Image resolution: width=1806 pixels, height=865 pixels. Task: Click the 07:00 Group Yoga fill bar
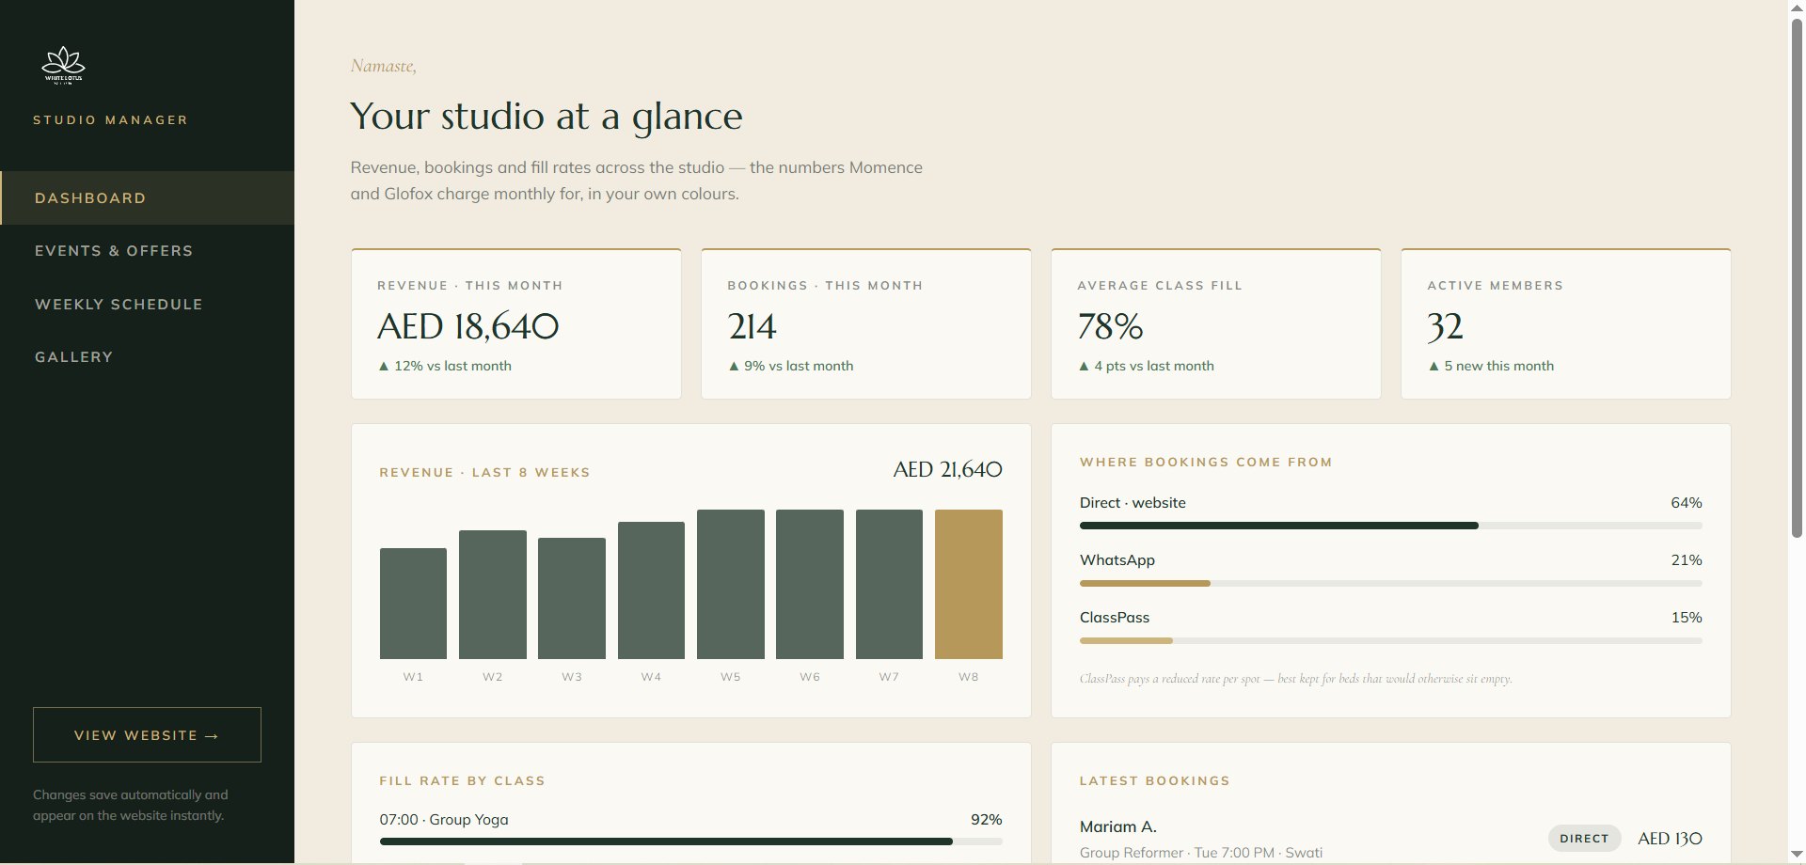point(691,841)
